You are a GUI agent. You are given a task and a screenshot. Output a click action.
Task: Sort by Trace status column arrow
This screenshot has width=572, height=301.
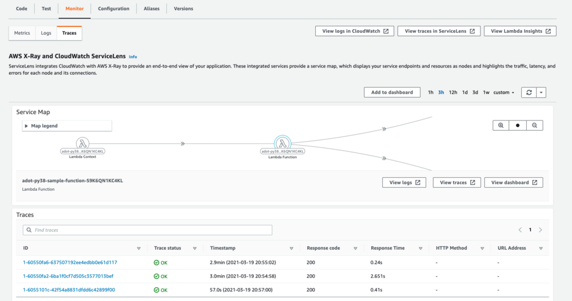tap(195, 248)
